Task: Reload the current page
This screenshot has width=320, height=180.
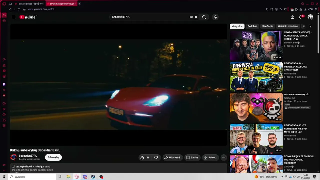Action: point(19,9)
